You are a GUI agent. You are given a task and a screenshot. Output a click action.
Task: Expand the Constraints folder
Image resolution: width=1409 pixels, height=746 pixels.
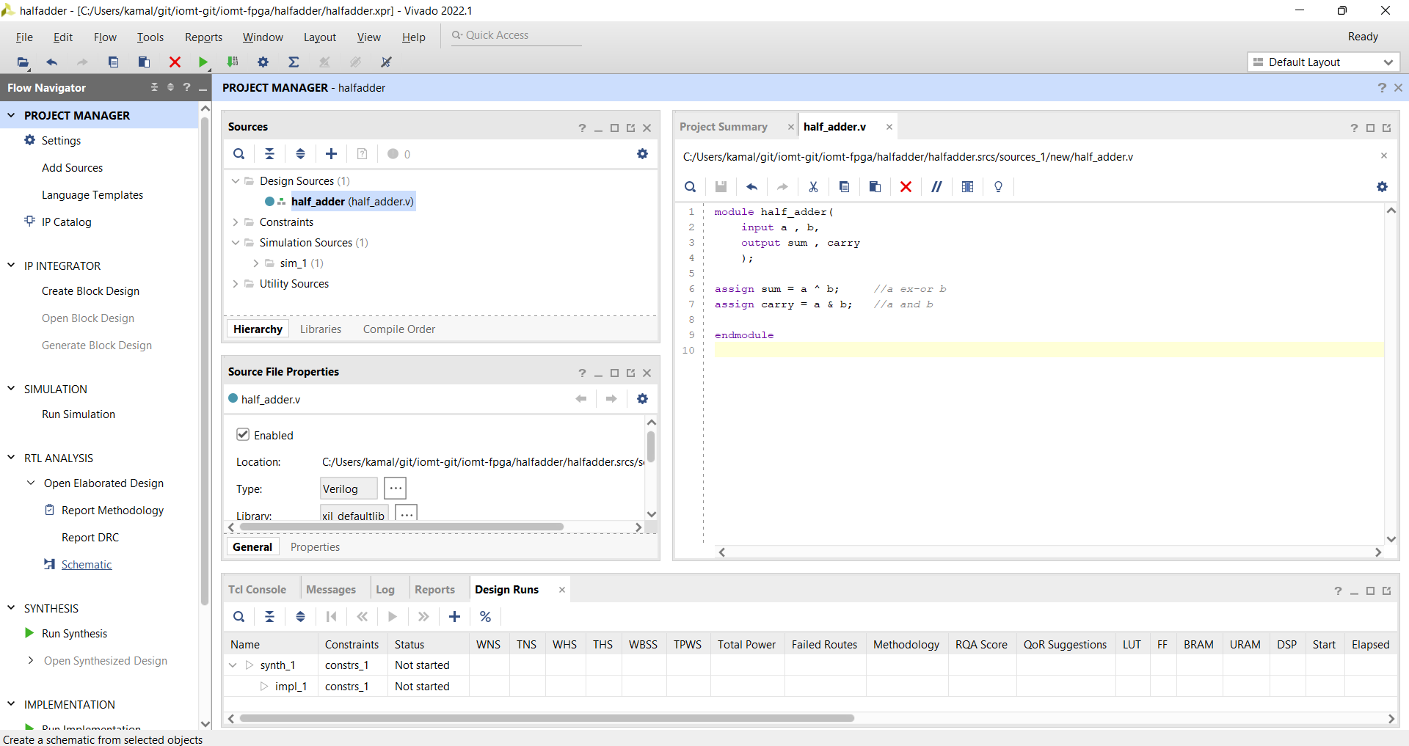[x=236, y=222]
